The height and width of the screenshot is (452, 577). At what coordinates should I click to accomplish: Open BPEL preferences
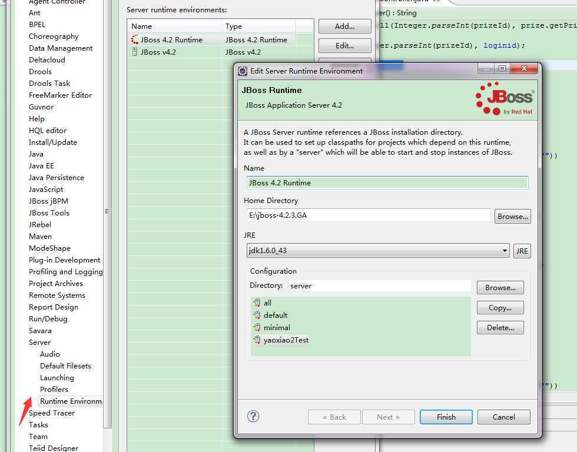click(37, 24)
